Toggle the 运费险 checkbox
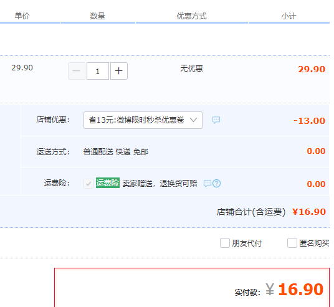The image size is (334, 307). [88, 183]
